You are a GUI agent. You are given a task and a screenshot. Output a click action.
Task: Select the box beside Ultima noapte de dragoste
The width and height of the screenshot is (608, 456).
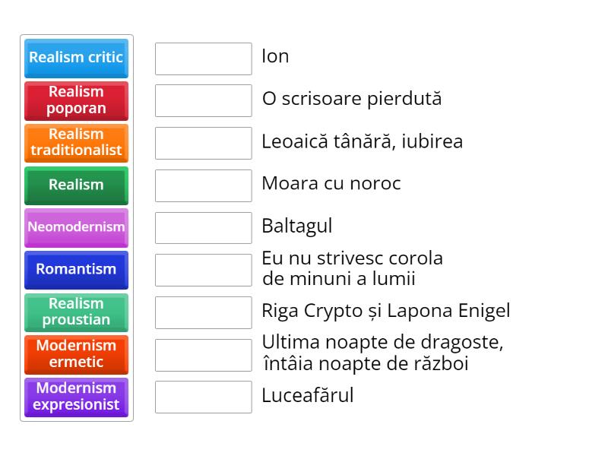pos(203,354)
